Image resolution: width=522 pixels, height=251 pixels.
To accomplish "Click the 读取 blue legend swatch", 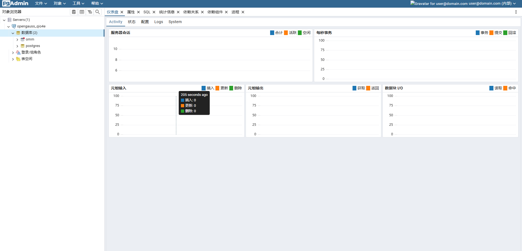I will pyautogui.click(x=491, y=88).
